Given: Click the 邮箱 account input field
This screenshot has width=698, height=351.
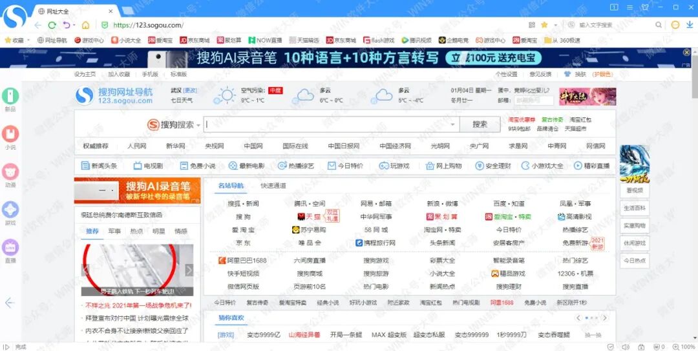Looking at the screenshot, I should click(534, 101).
